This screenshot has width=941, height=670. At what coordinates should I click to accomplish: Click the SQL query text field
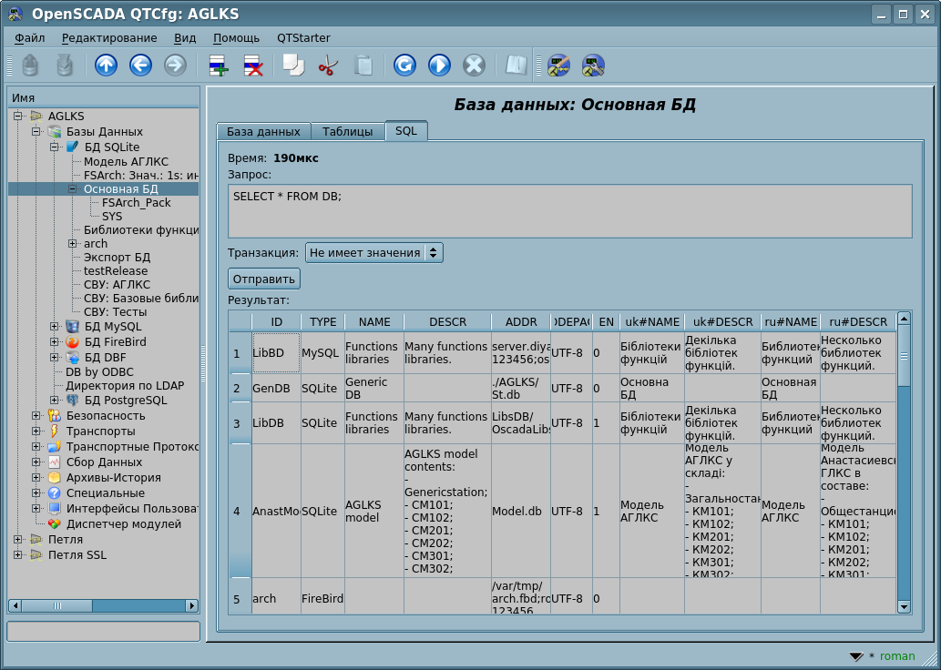(x=569, y=211)
